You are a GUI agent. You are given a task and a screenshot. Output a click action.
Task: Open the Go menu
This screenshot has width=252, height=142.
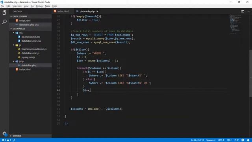tap(32, 6)
